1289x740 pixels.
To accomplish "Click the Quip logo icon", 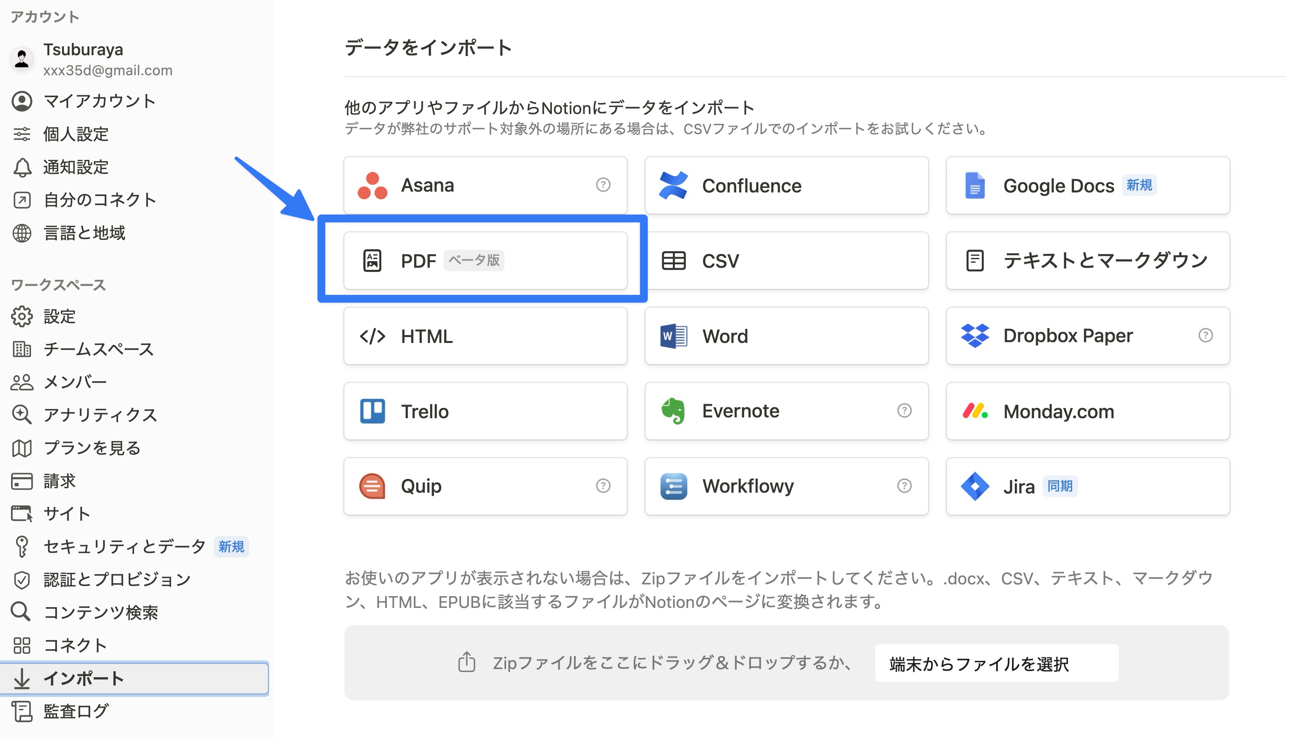I will (372, 486).
